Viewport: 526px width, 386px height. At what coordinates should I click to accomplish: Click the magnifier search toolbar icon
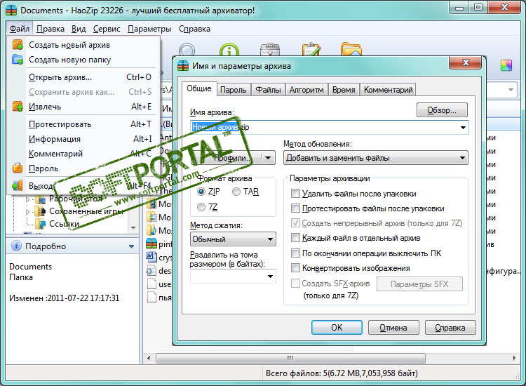(187, 50)
